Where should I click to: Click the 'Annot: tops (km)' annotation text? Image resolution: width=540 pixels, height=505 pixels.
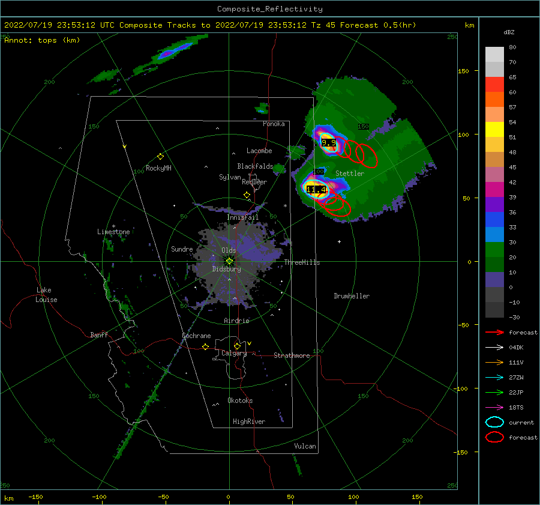(42, 40)
